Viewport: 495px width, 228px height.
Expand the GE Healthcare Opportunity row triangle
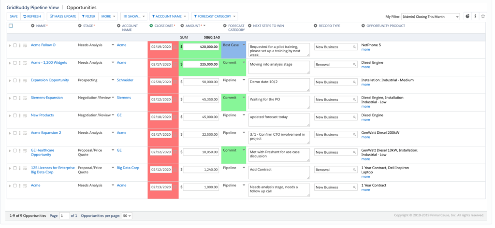[x=10, y=151]
